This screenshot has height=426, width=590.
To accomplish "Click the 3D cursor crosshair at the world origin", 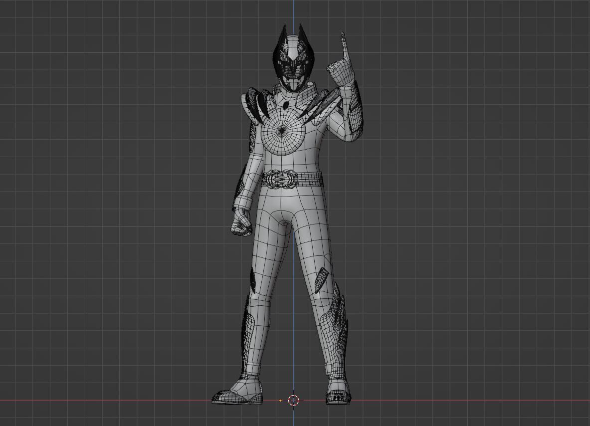I will point(293,400).
